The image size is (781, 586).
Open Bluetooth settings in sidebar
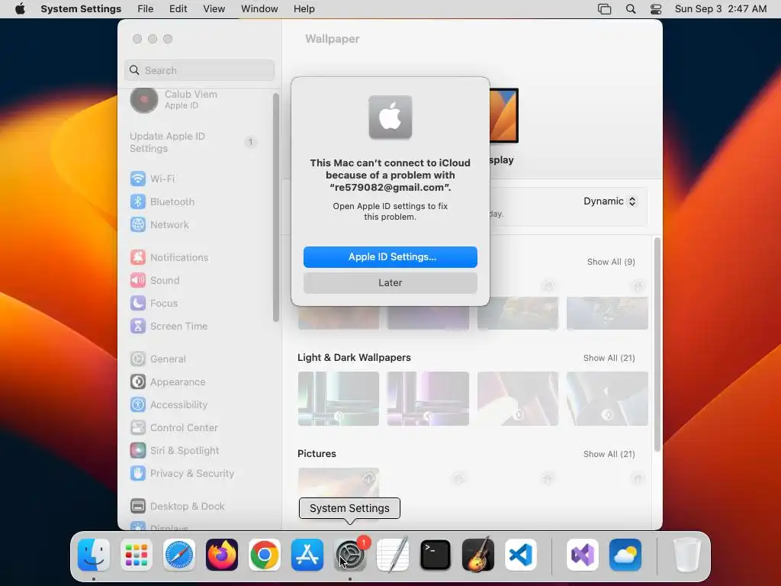162,201
